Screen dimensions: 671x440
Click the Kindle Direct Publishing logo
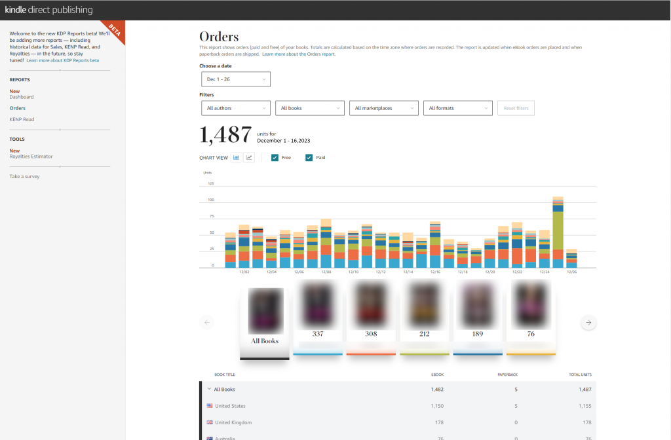tap(49, 10)
